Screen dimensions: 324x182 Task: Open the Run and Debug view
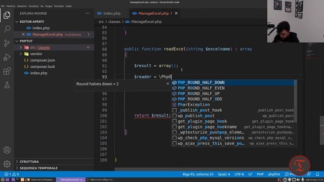point(7,57)
